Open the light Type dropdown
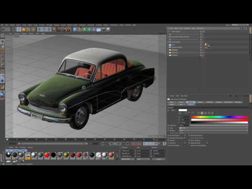The height and width of the screenshot is (189, 252). [213, 128]
